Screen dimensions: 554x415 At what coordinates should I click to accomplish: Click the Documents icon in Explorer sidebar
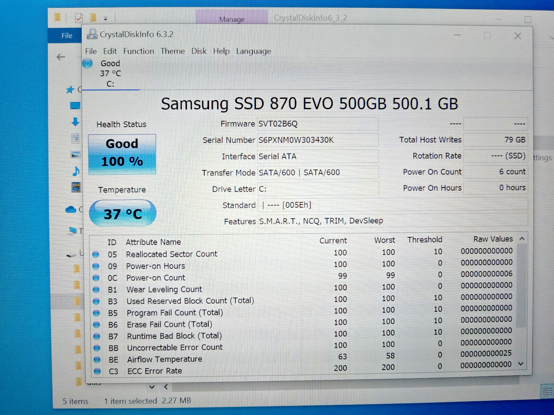75,138
